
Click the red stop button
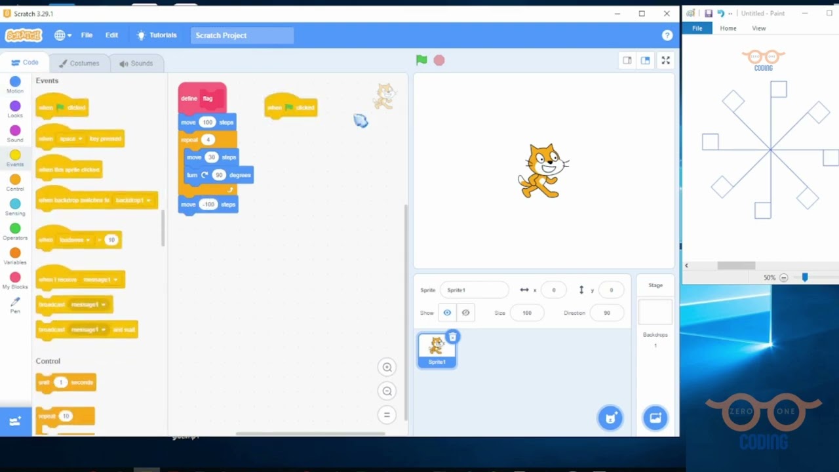(439, 60)
